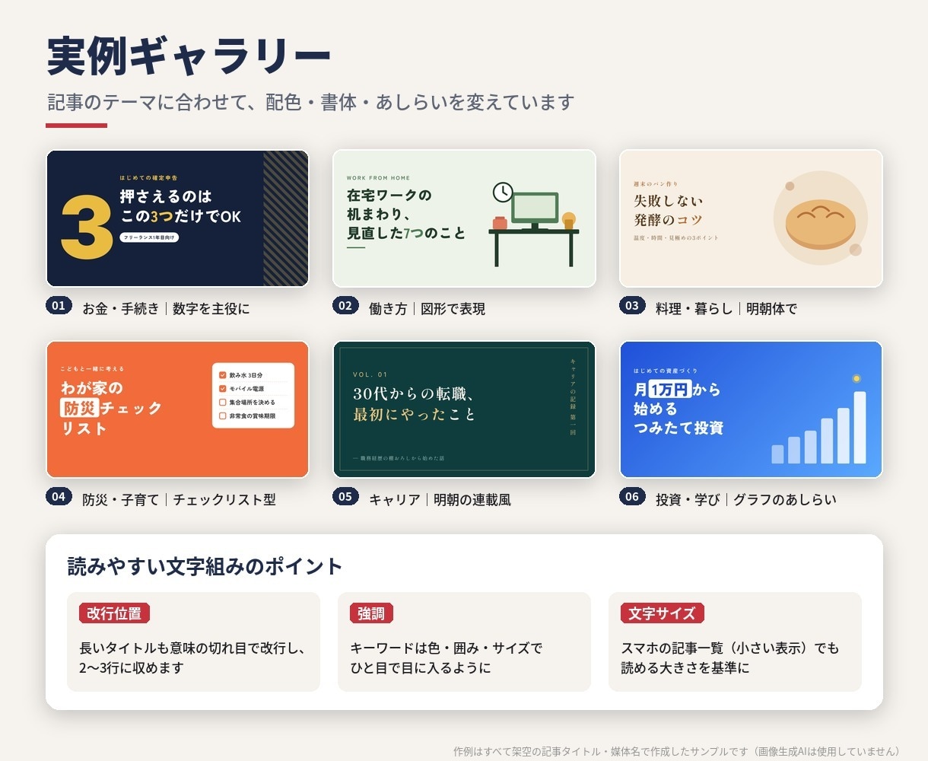The image size is (928, 761).
Task: Open the 在宅ワークの机まわり thumbnail
Action: pos(464,218)
